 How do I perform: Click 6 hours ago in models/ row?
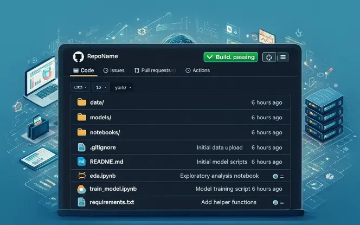[x=267, y=118]
